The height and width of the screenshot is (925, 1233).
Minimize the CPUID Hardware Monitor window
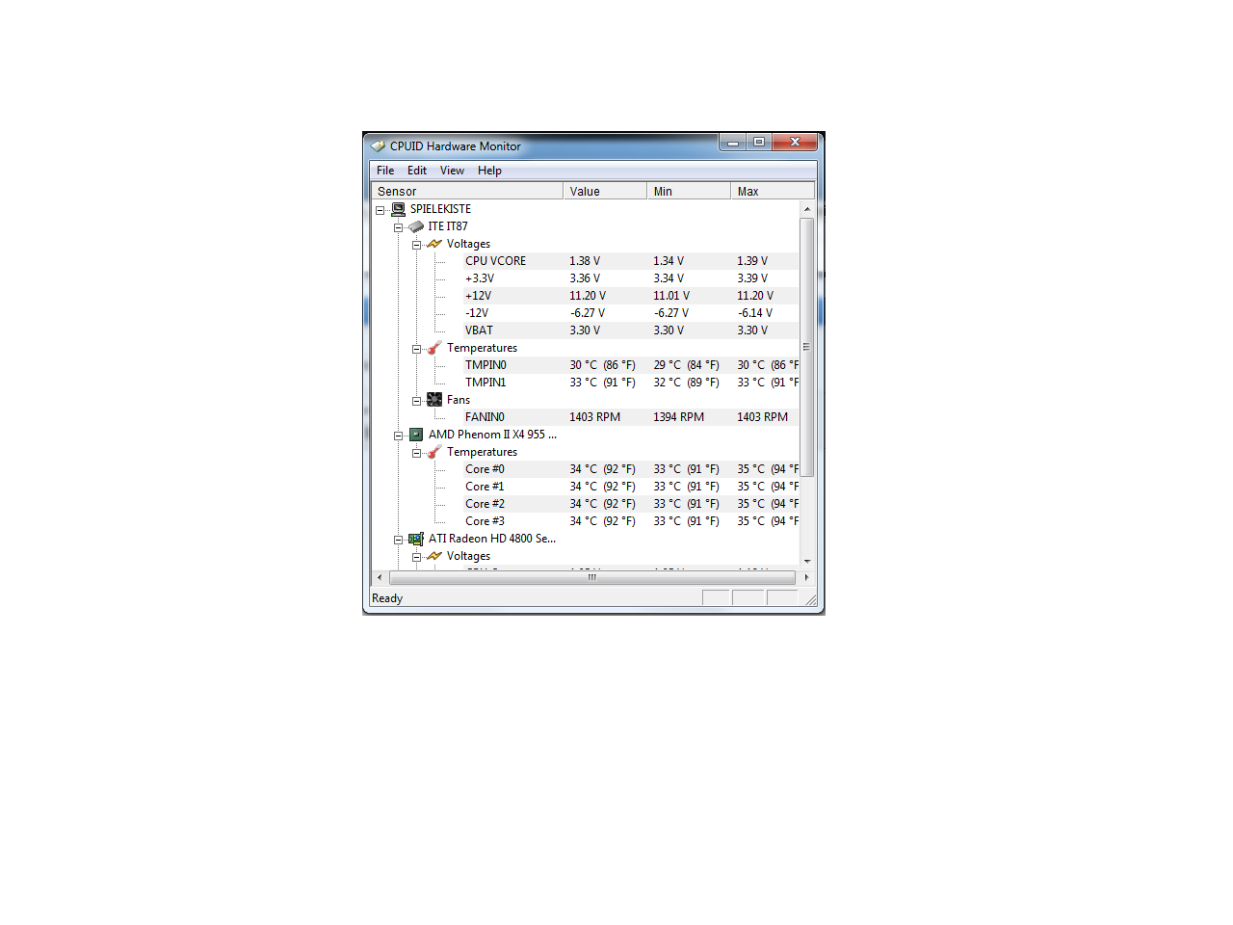point(732,143)
